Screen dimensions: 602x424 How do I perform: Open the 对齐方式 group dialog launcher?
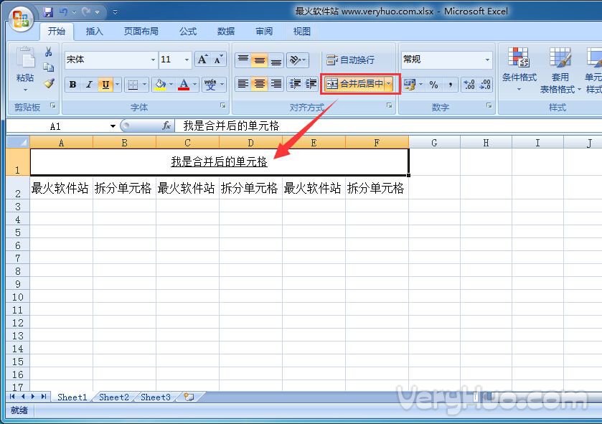coord(390,105)
